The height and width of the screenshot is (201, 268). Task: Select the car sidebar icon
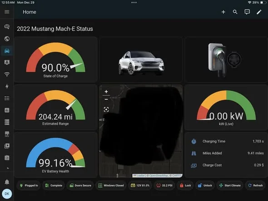[7, 51]
